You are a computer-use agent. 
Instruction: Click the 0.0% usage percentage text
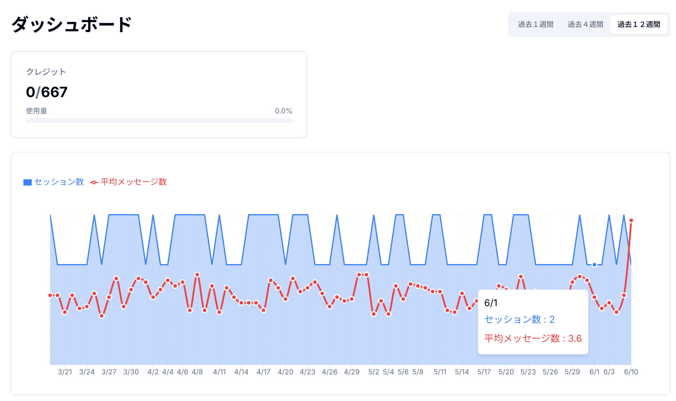click(x=283, y=111)
